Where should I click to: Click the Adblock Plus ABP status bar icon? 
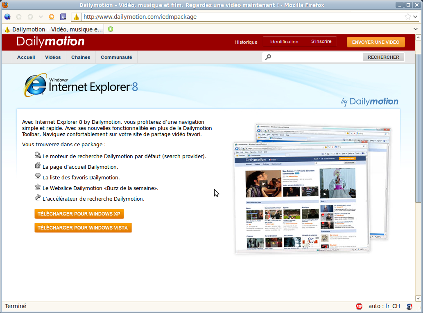tap(359, 306)
